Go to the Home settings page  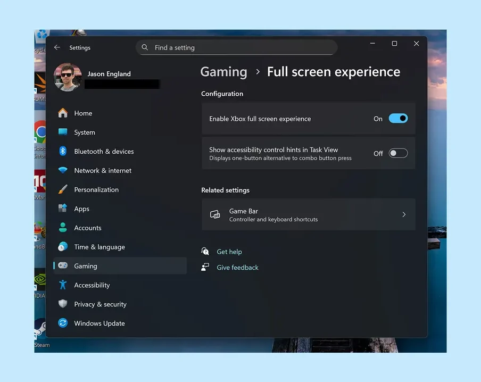83,113
